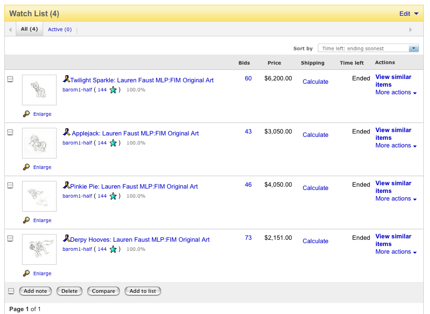Click the Applejack sketch thumbnail

[x=39, y=143]
